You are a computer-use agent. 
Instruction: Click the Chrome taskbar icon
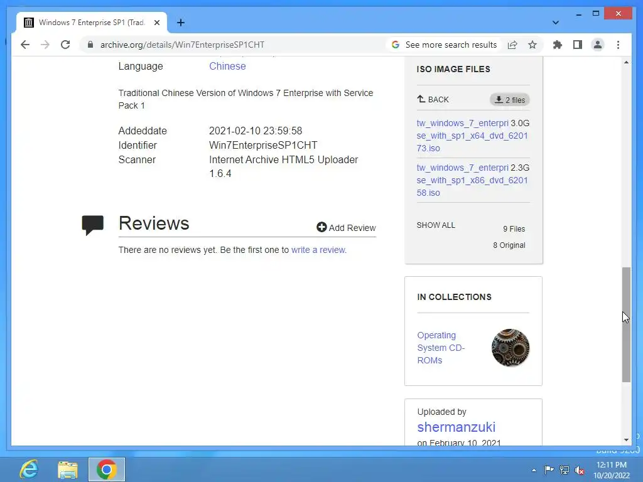click(107, 469)
